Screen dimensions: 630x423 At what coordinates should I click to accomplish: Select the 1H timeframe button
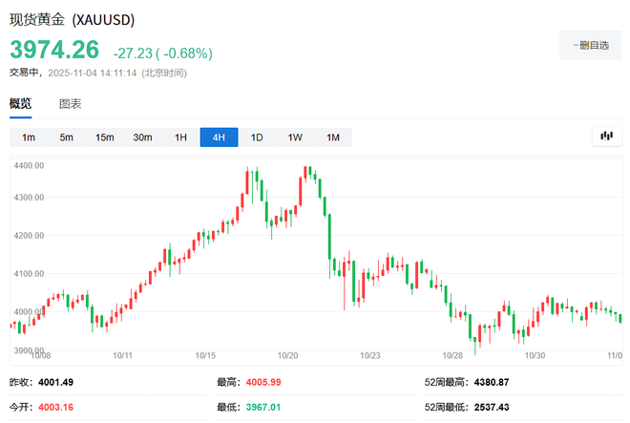coord(181,137)
